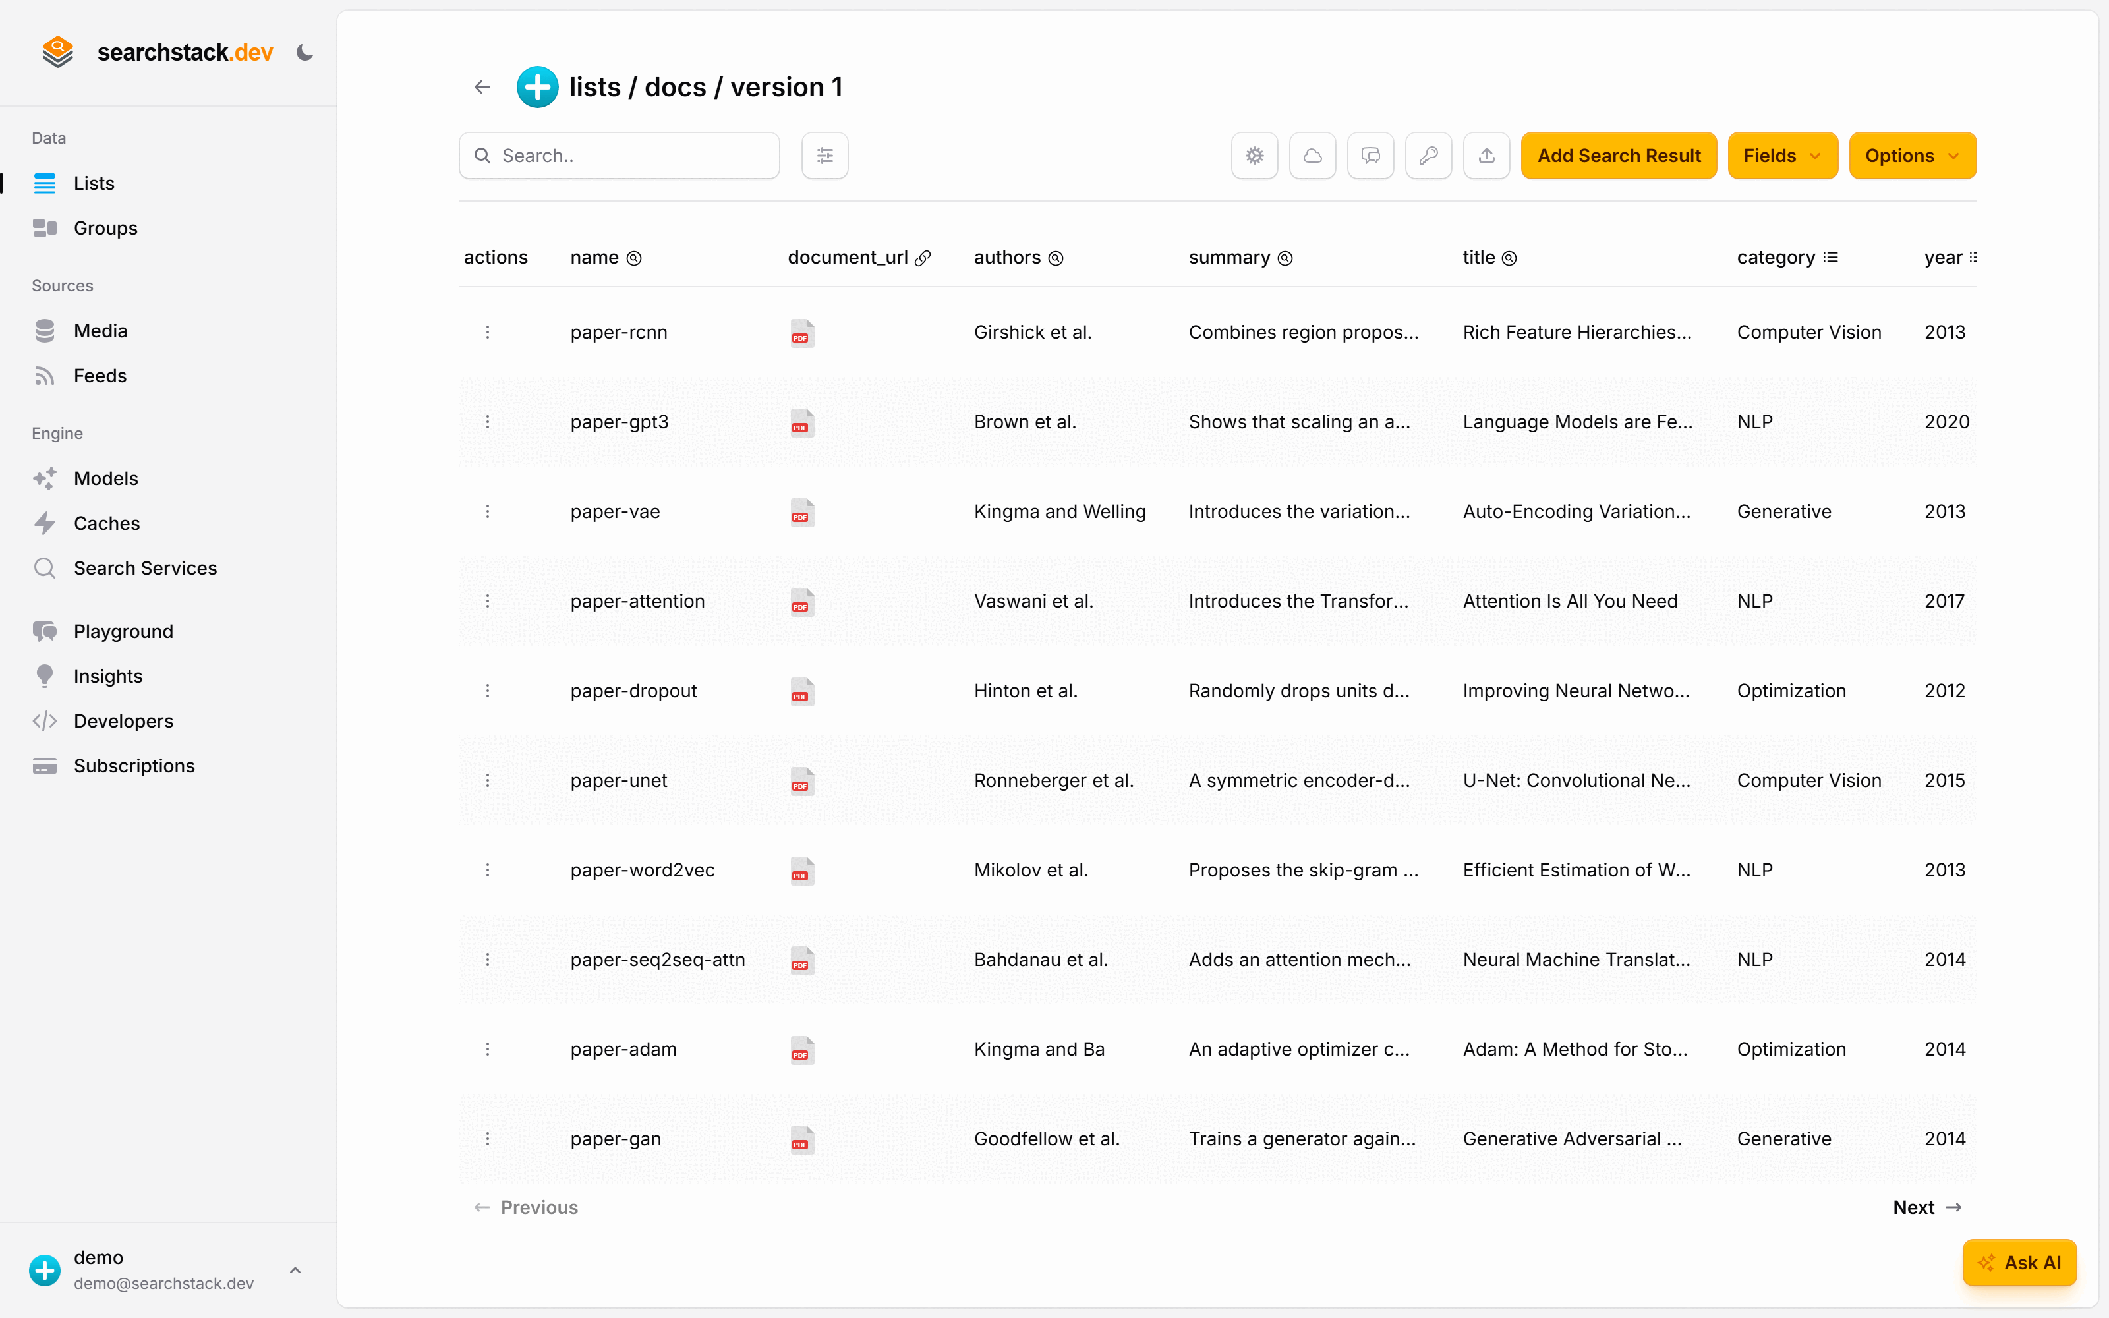Expand the demo account menu chevron
2109x1318 pixels.
coord(295,1270)
